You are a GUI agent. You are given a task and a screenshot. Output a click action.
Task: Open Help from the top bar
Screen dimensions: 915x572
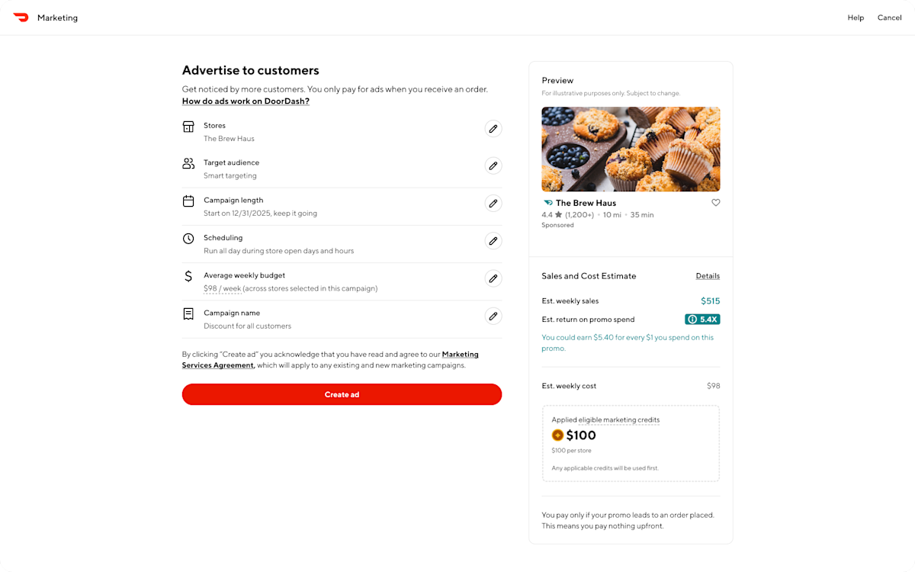(x=856, y=17)
